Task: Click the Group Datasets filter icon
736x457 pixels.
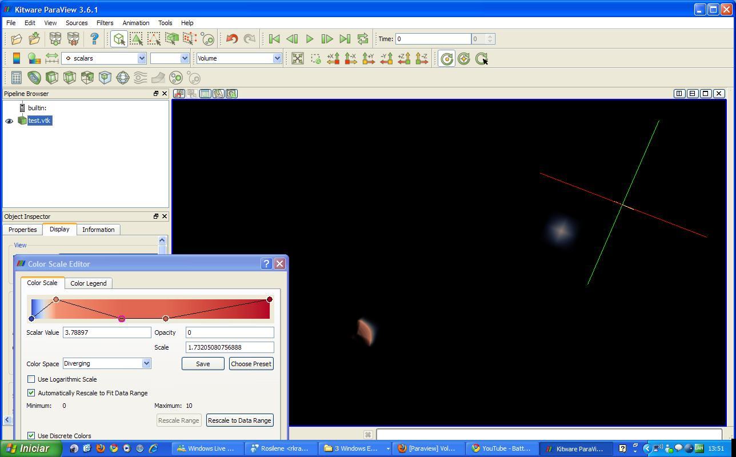Action: point(176,77)
